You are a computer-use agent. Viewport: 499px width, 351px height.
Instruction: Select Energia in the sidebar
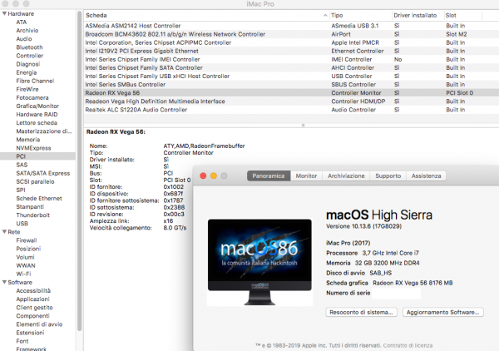coord(27,72)
